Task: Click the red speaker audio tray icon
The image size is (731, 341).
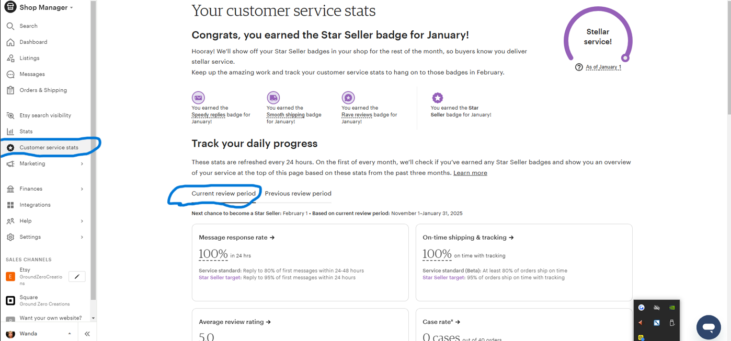Action: click(641, 323)
